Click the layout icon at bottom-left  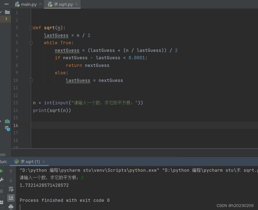pyautogui.click(x=2, y=202)
